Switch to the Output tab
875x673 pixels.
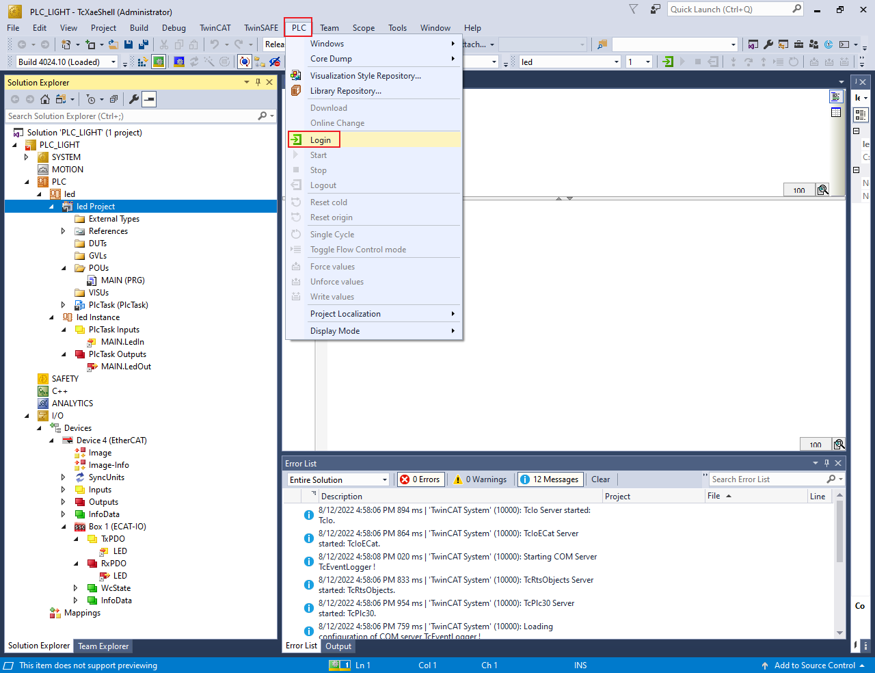point(338,646)
